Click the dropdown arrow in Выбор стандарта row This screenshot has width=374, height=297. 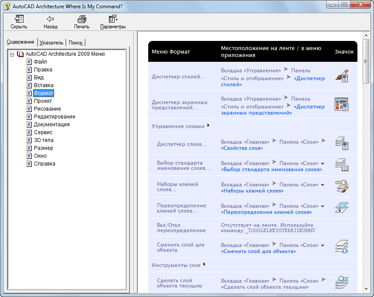point(323,164)
